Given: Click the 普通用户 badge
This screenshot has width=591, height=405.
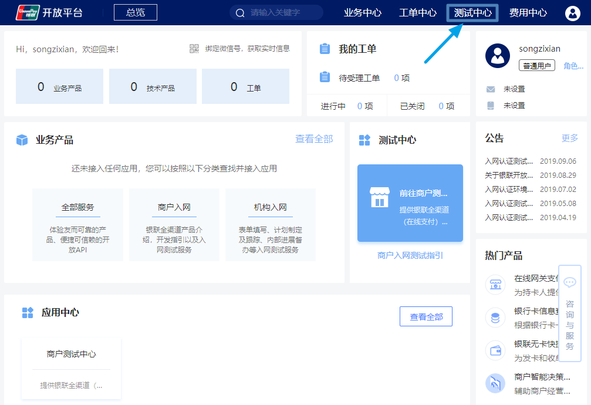Looking at the screenshot, I should [537, 66].
